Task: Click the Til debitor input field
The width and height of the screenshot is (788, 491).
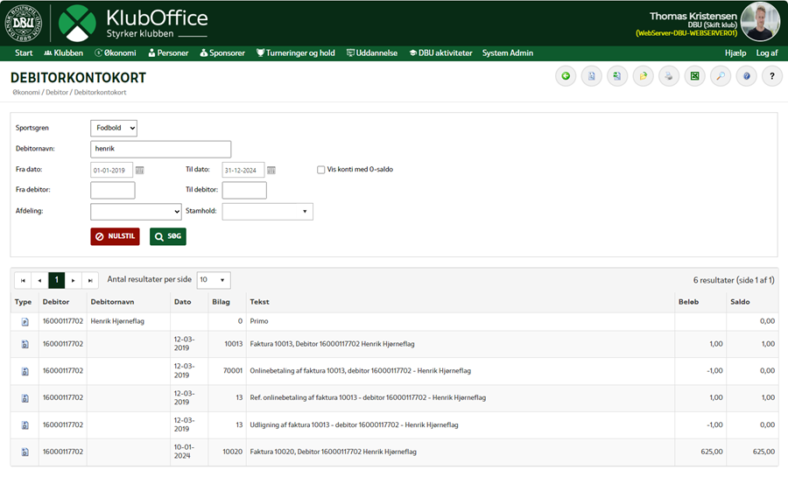Action: coord(244,191)
